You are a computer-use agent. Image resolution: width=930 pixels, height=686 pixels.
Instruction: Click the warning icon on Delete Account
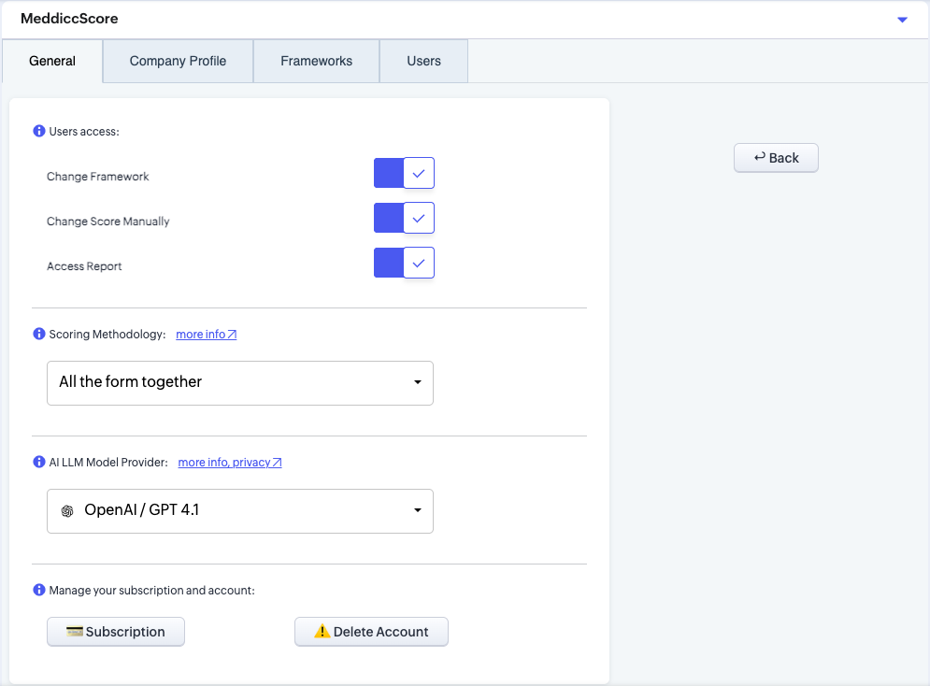point(322,632)
